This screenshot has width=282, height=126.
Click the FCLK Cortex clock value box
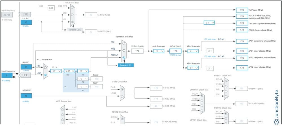(242, 30)
